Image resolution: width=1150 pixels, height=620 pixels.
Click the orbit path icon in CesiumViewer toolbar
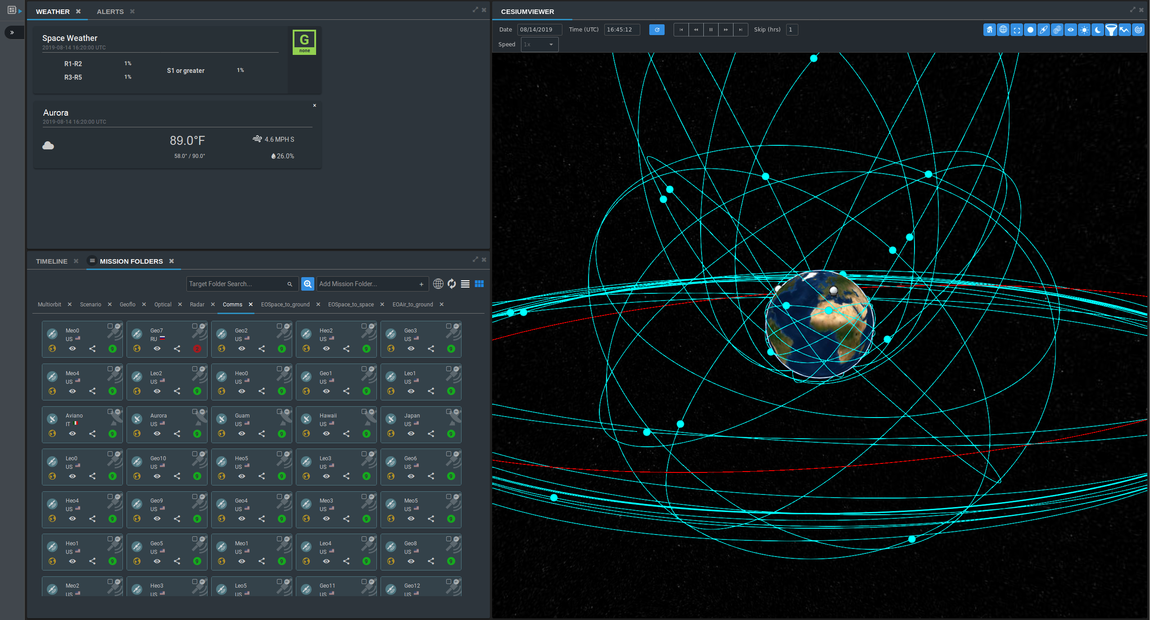[x=1043, y=30]
